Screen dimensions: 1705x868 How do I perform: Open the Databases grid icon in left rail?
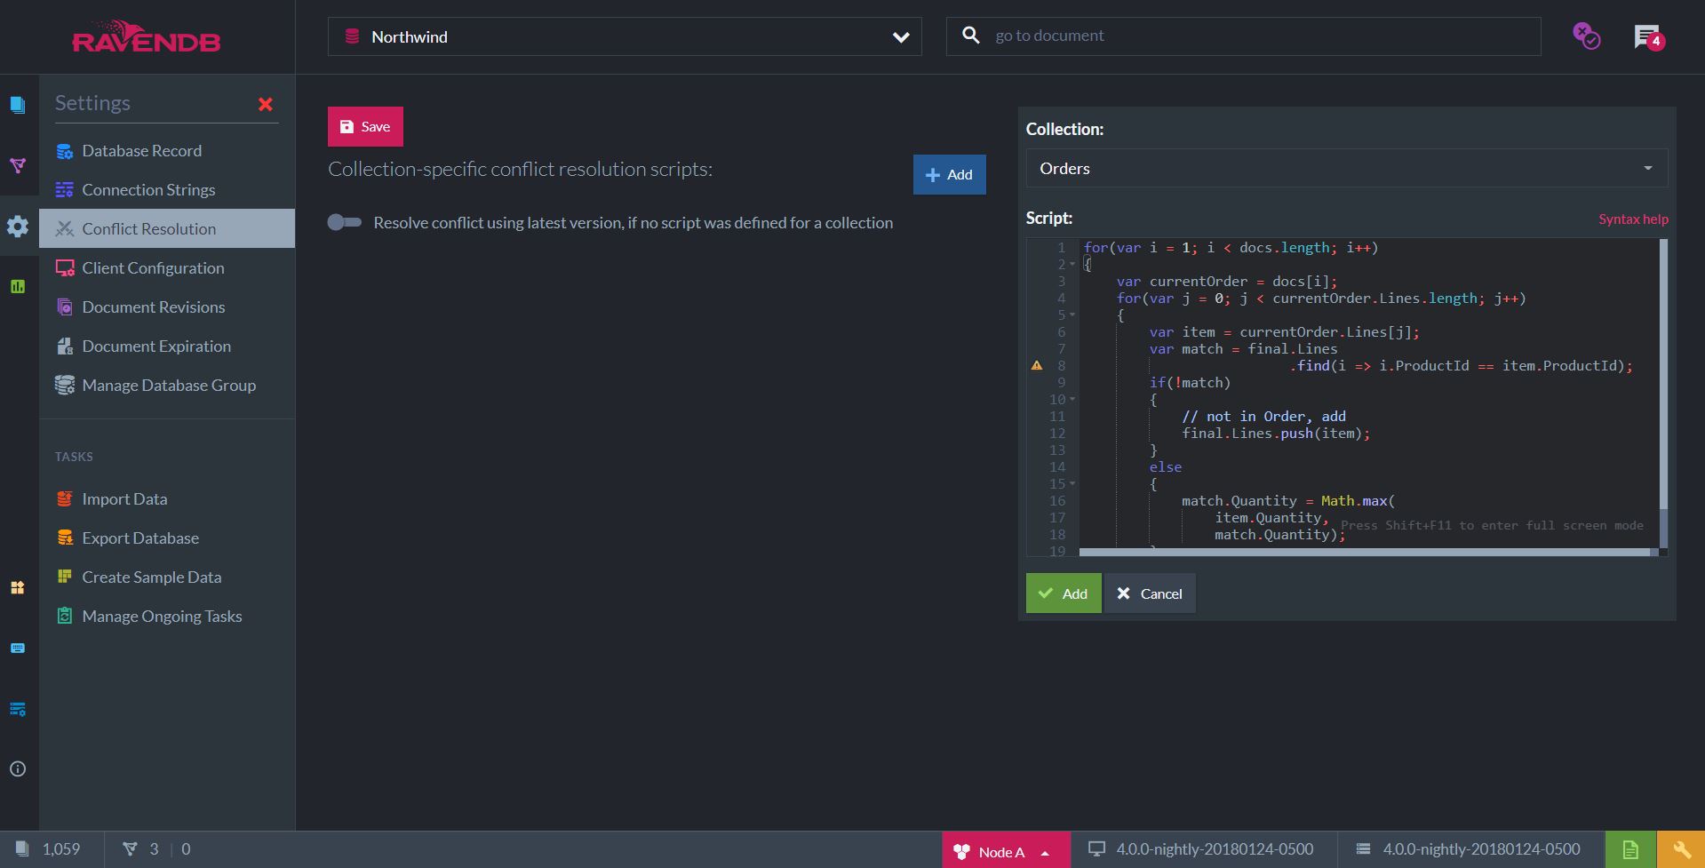pyautogui.click(x=18, y=587)
